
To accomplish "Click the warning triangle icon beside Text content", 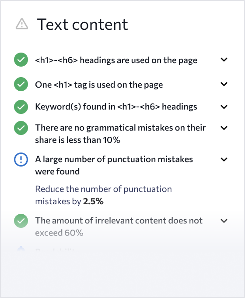I will coord(22,24).
